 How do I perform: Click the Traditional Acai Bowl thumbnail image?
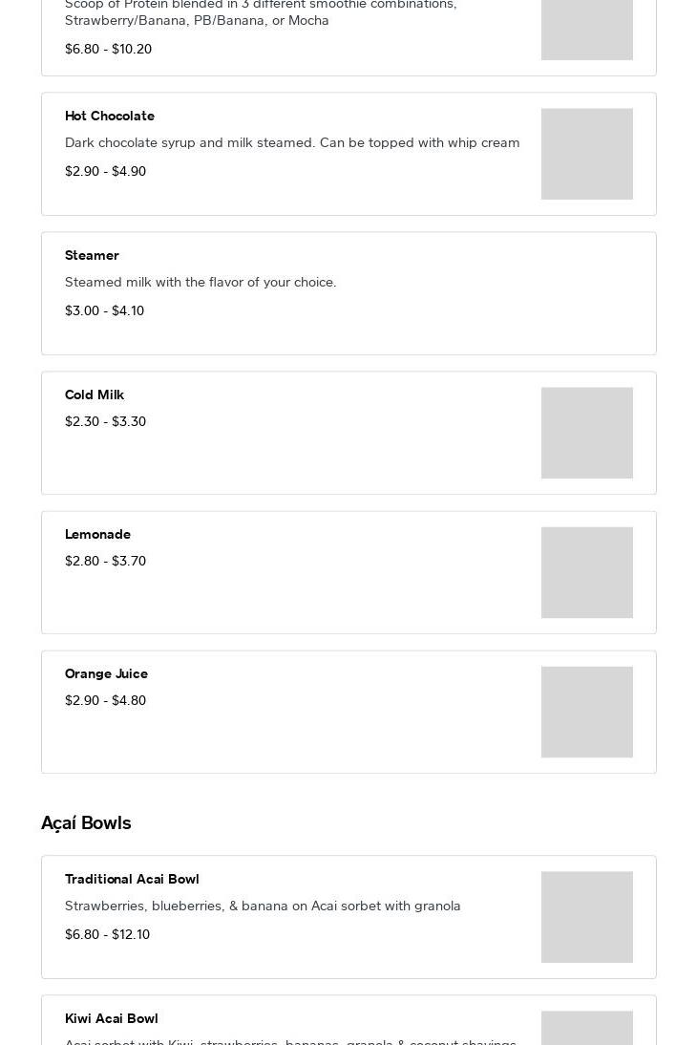[586, 917]
